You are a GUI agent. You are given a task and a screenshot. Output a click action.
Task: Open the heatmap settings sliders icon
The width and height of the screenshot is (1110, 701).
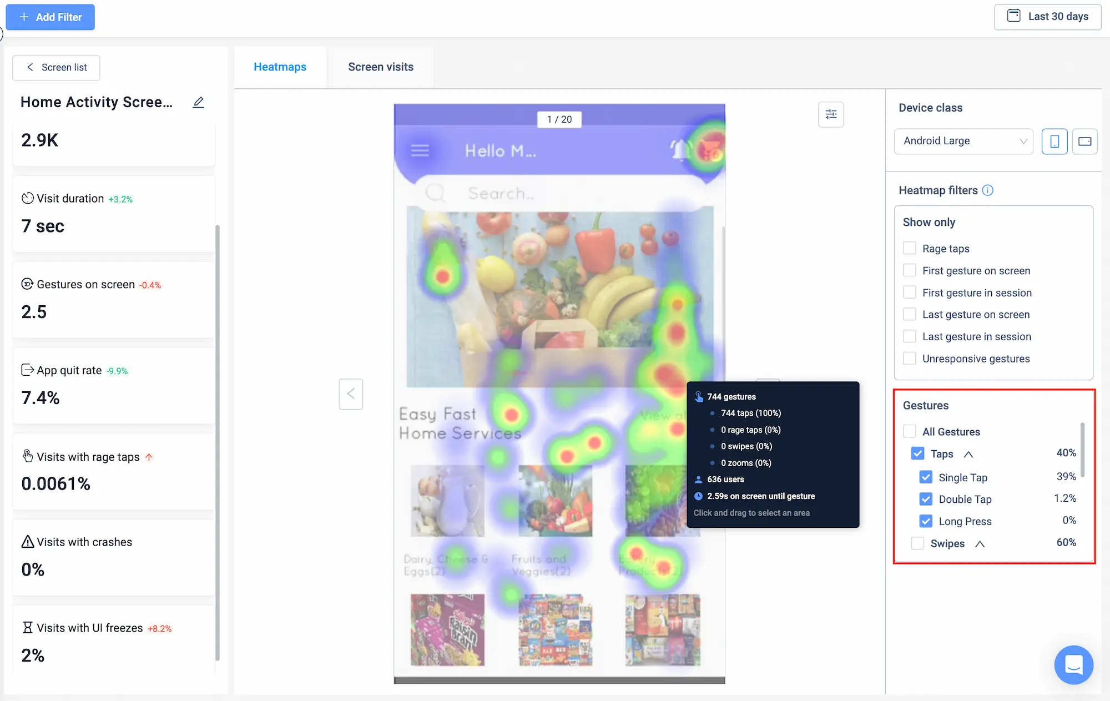coord(831,114)
